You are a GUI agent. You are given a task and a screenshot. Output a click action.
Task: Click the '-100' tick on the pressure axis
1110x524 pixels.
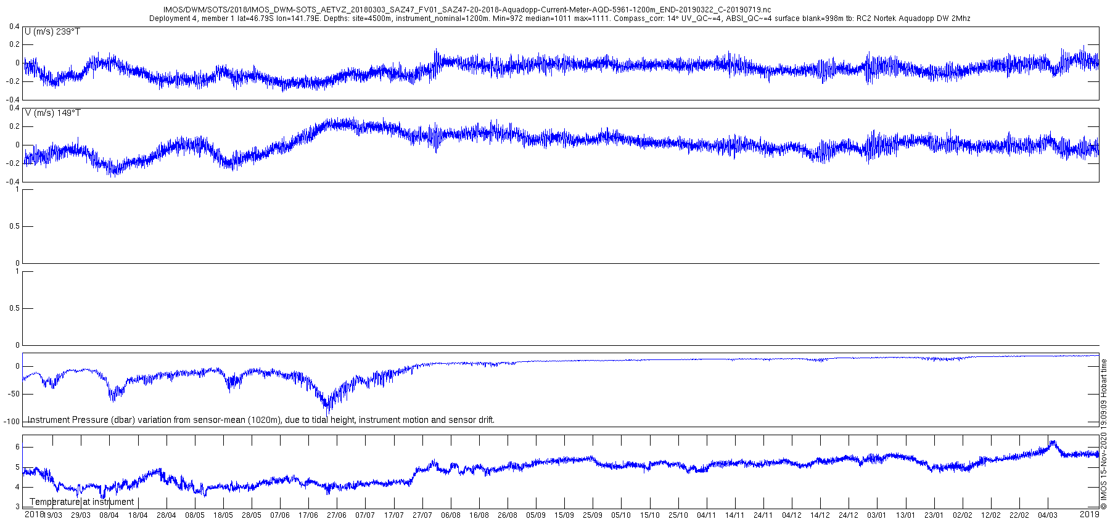12,422
